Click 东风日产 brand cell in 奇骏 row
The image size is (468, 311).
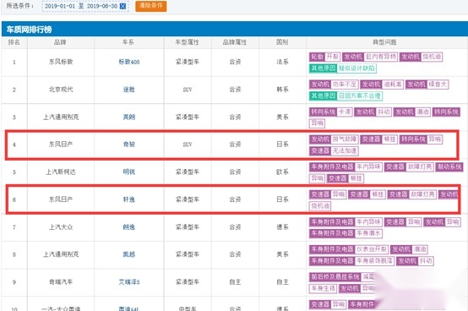point(61,145)
